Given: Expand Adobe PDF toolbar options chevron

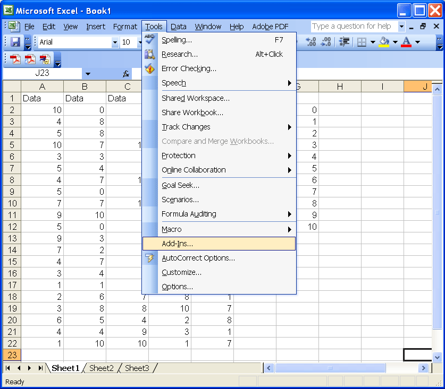Looking at the screenshot, I should (57, 59).
